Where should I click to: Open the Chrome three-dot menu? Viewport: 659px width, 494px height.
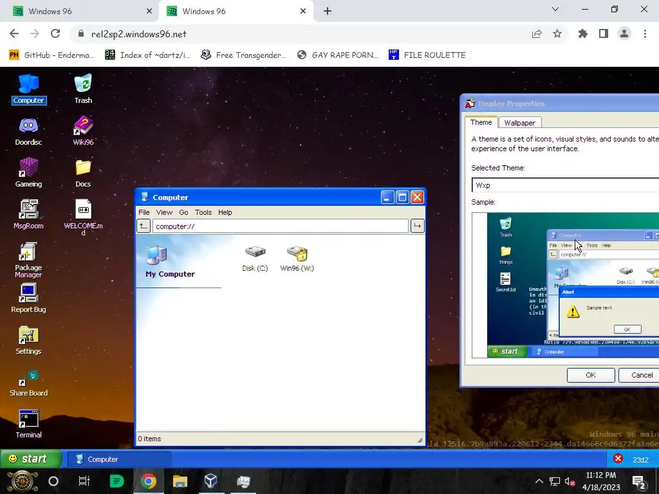(645, 33)
